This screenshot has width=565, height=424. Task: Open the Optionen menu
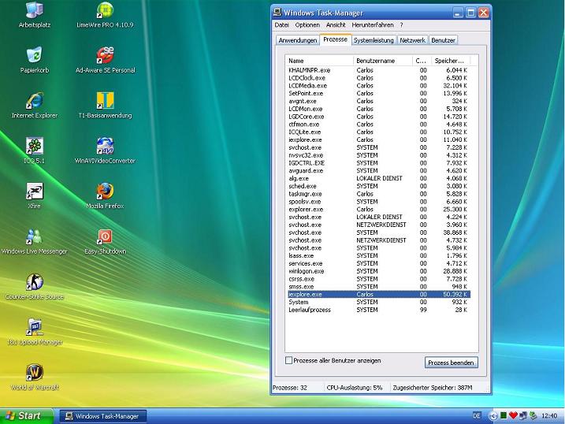pos(307,25)
